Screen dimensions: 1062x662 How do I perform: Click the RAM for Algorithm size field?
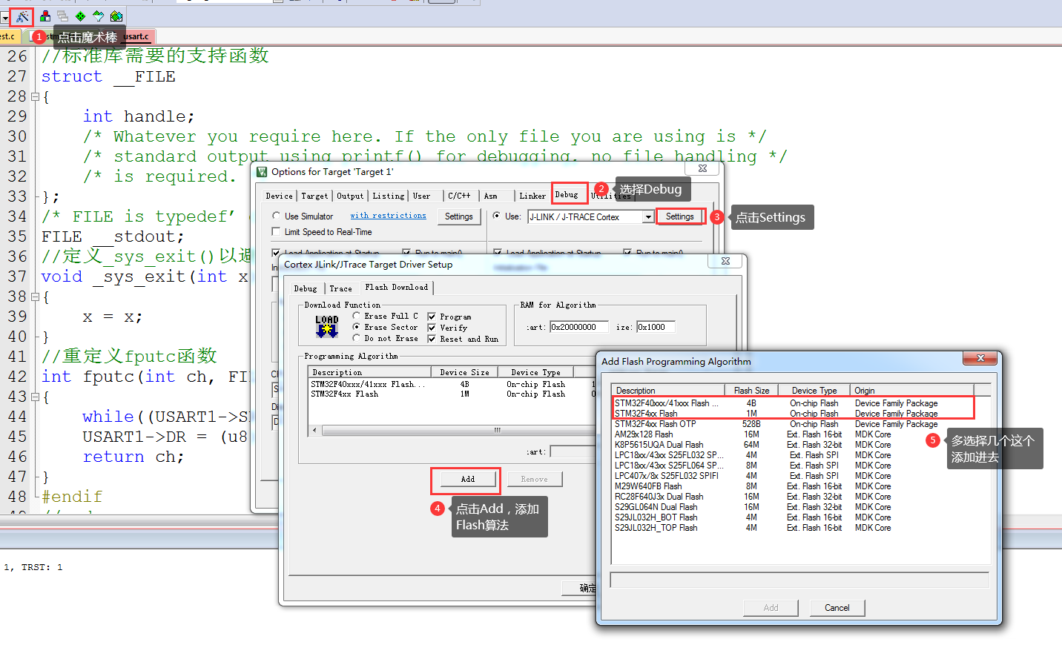click(655, 327)
